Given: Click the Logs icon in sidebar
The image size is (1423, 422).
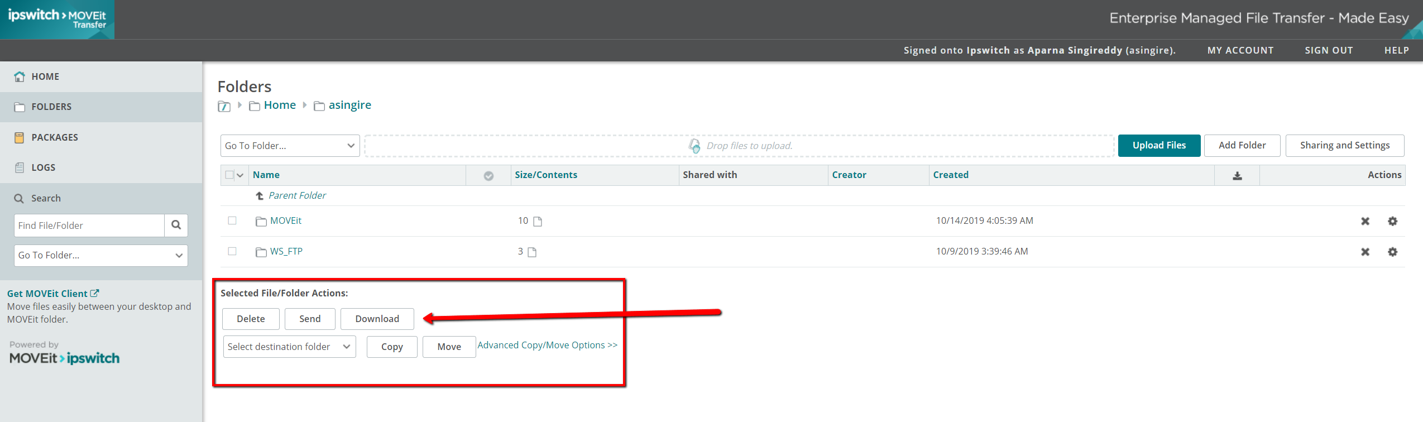Looking at the screenshot, I should [20, 167].
